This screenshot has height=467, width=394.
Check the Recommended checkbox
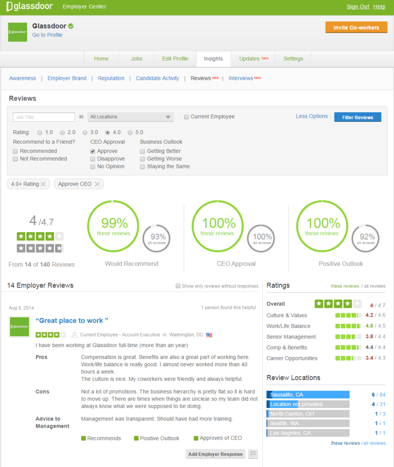(x=16, y=151)
